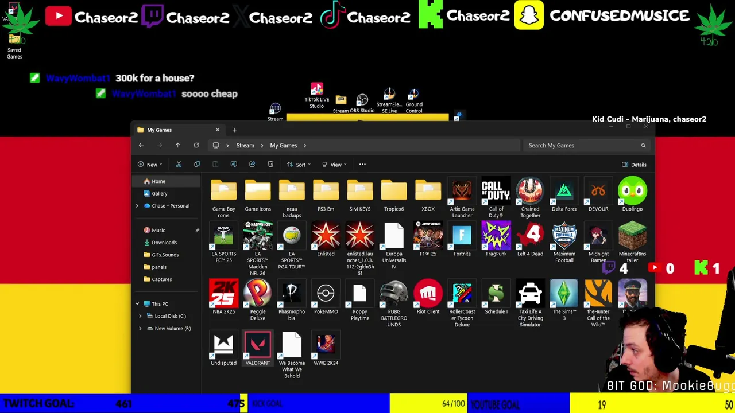The height and width of the screenshot is (413, 735).
Task: Click the Delete trash can icon
Action: pyautogui.click(x=270, y=165)
